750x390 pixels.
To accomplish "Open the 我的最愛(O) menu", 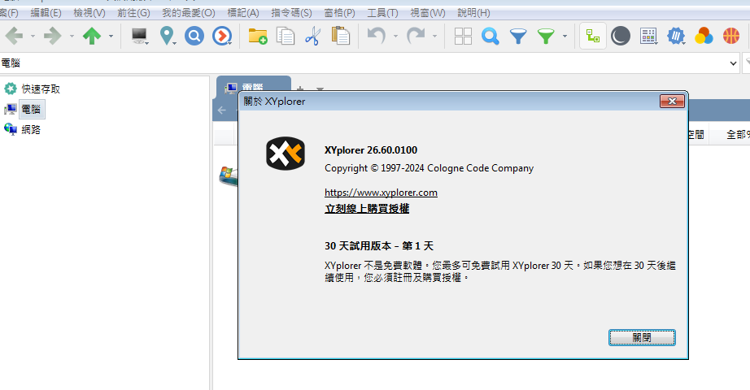I will coord(188,13).
